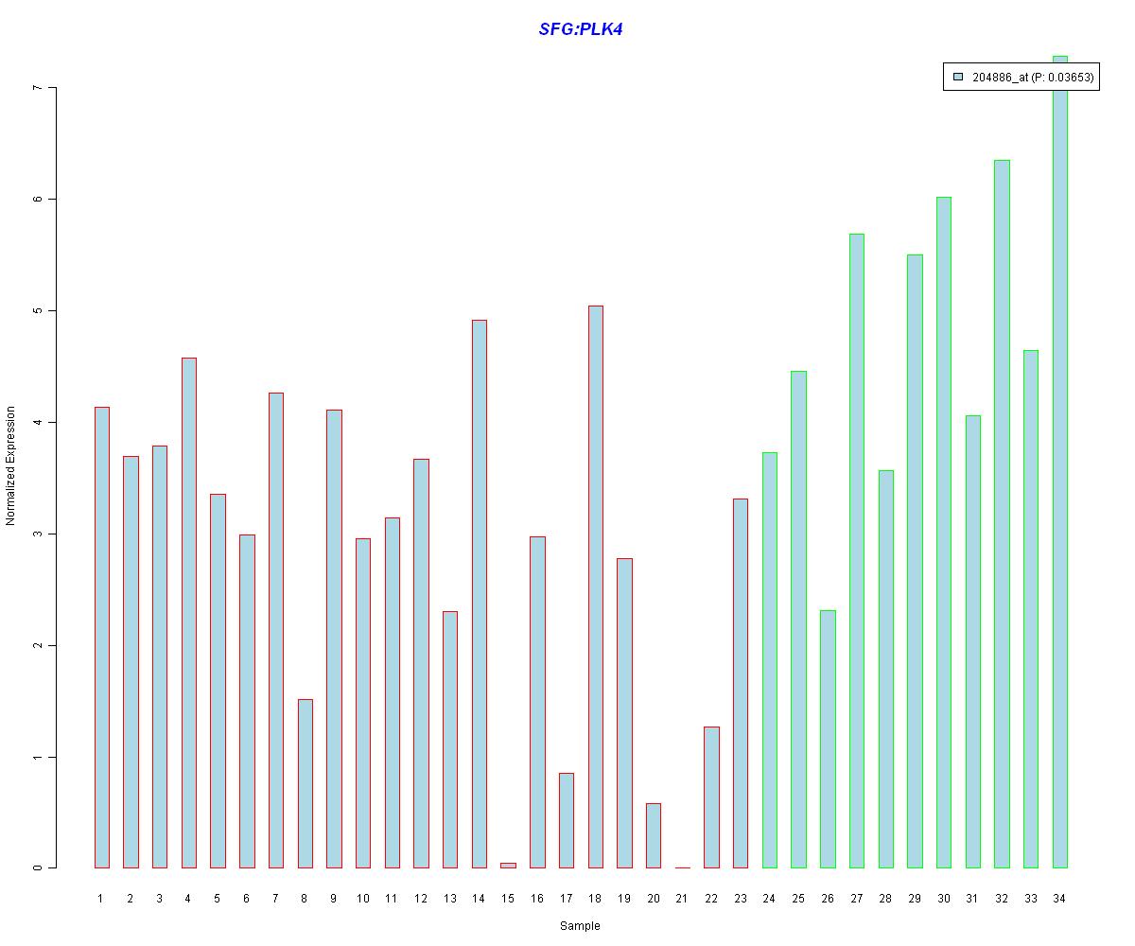This screenshot has height=946, width=1135.
Task: Select the bar for sample 14
Action: [479, 594]
